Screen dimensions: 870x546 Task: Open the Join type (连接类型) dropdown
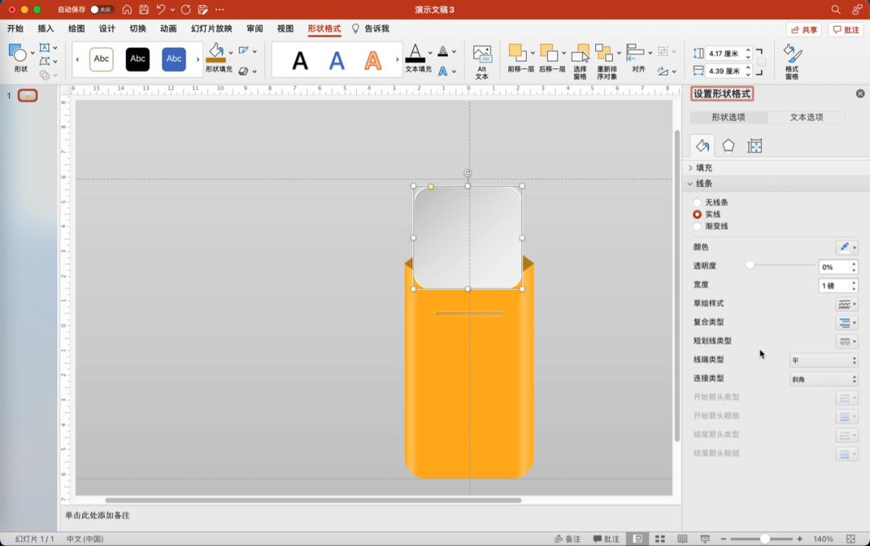823,378
